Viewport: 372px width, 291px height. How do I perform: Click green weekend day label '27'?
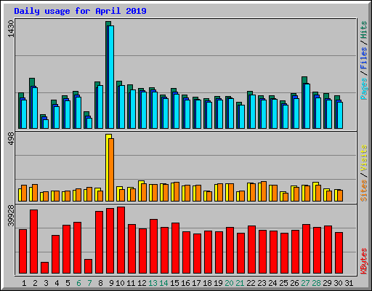coord(305,283)
